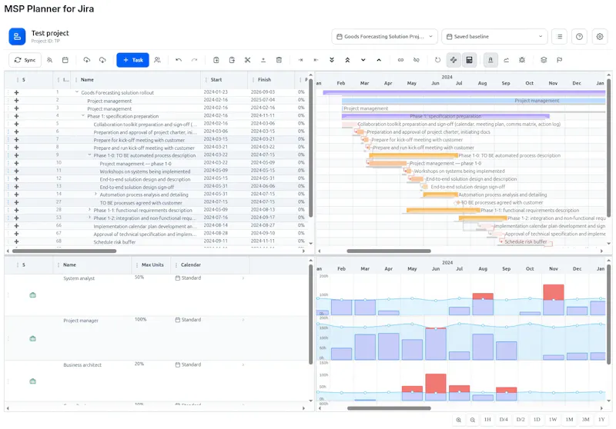
Task: Click the indent task icon
Action: (300, 60)
